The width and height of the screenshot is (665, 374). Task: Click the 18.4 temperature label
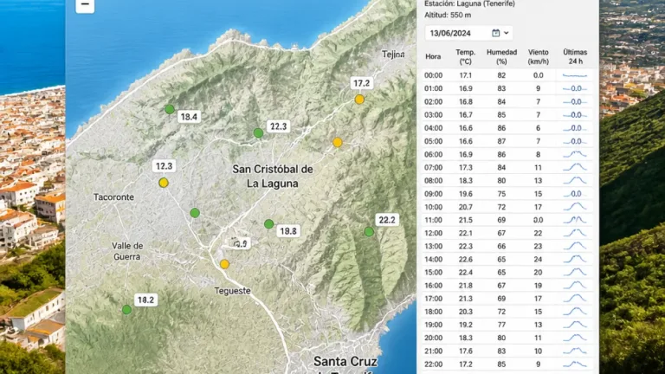click(189, 117)
